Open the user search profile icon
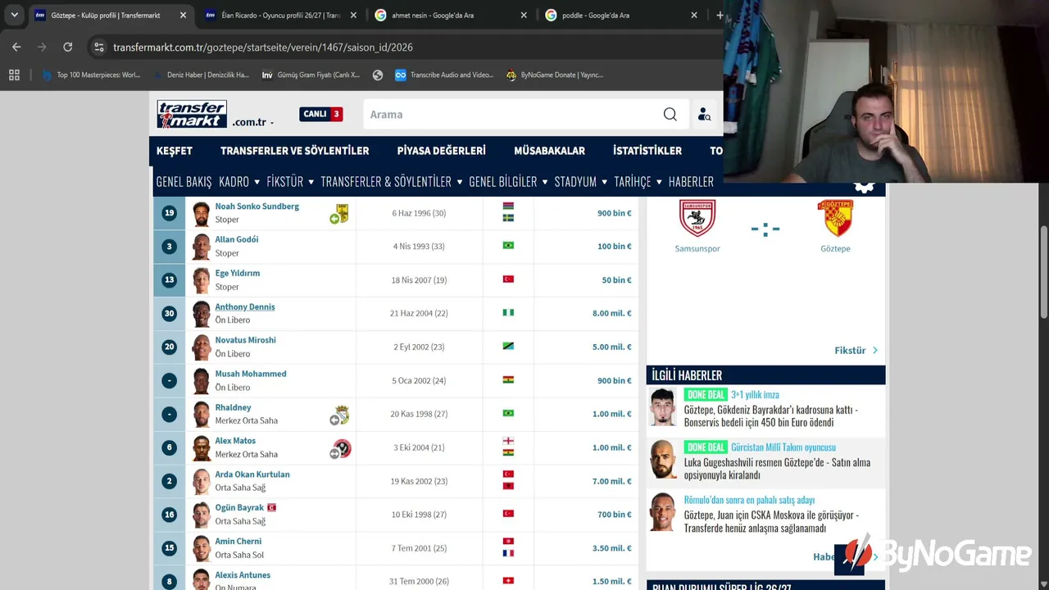 point(704,114)
